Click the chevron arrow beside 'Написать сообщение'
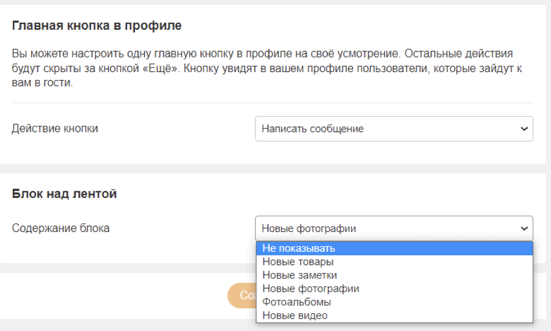Viewport: 551px width, 331px height. coord(524,129)
